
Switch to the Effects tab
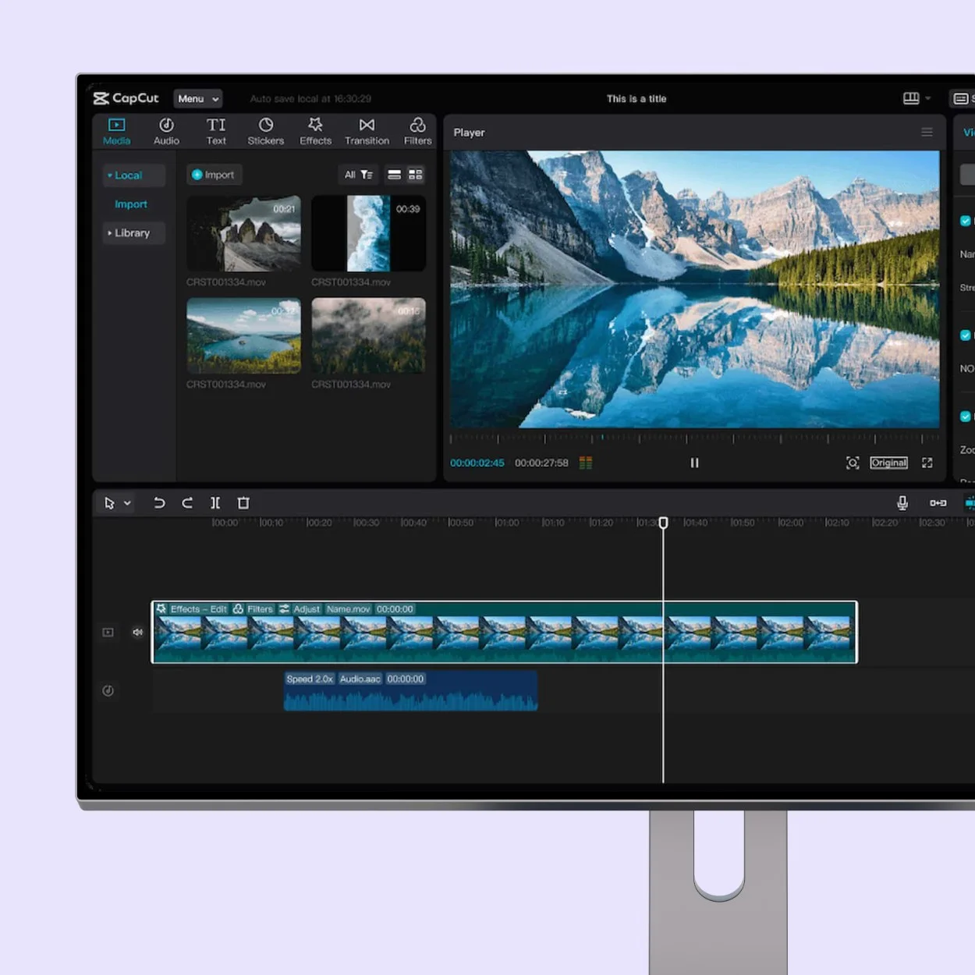click(x=315, y=131)
